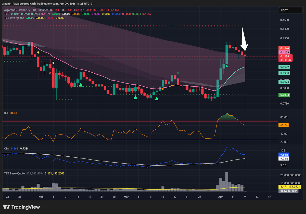This screenshot has width=306, height=214.
Task: Click the green 0.1039 price label
Action: pyautogui.click(x=284, y=67)
